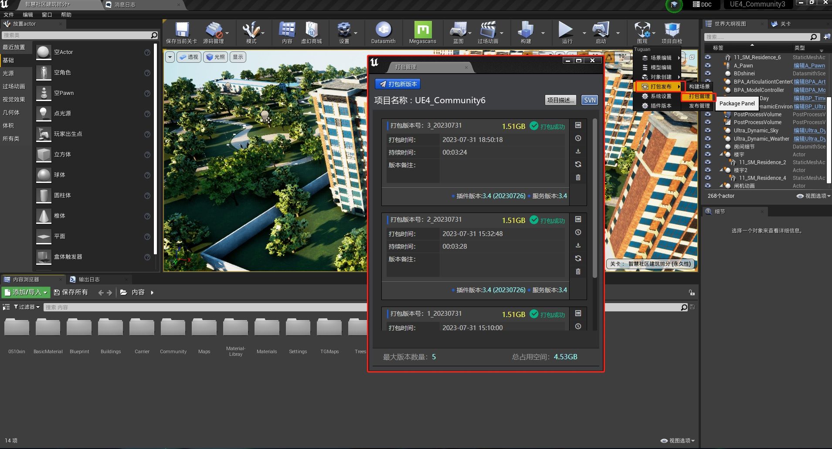Click the delete trash icon for package 2_20230731

(x=578, y=271)
